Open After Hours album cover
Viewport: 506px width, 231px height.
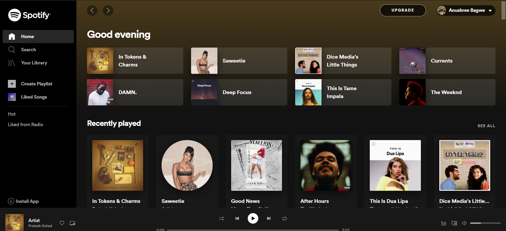coord(326,165)
